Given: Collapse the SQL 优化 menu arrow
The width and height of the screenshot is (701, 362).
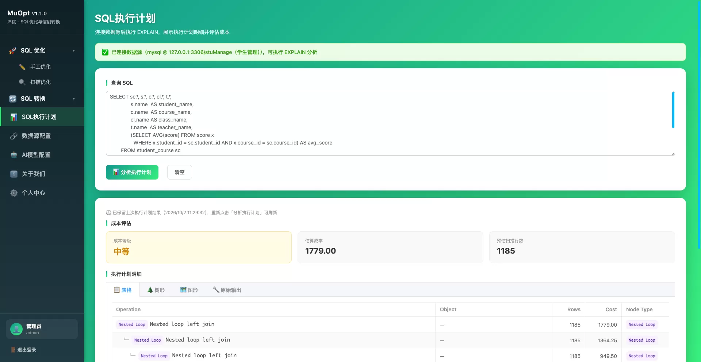Looking at the screenshot, I should coord(74,51).
